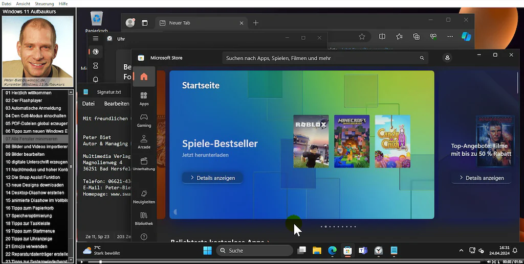Open Unterhaltung section in Microsoft Store

coord(144,164)
